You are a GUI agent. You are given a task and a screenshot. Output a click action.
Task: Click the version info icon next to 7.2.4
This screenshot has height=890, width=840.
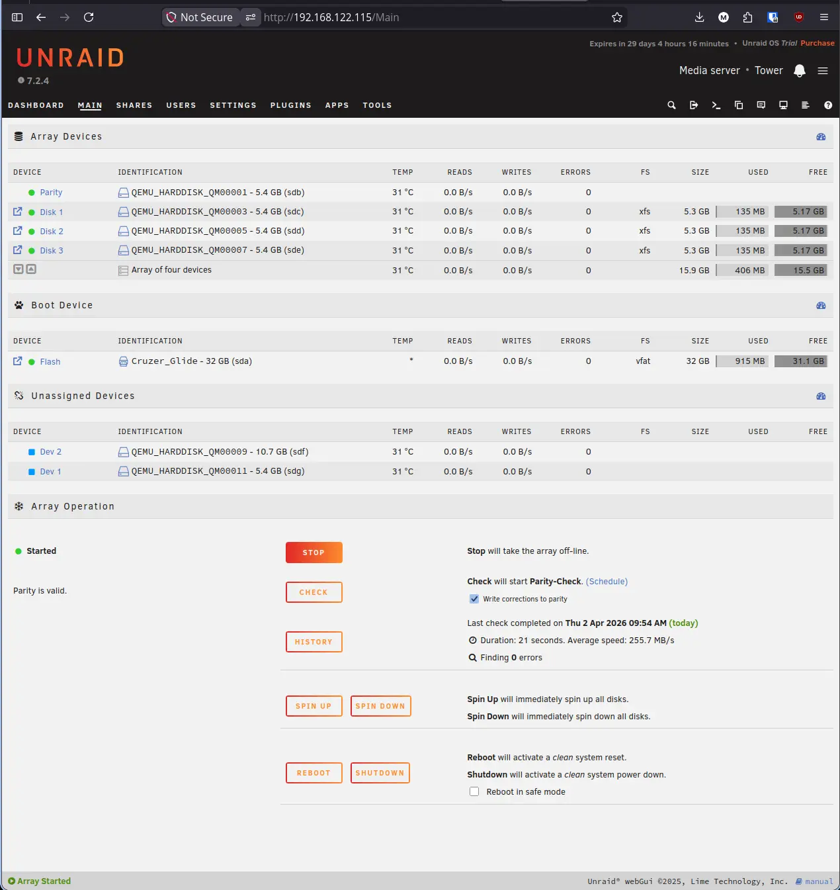[21, 81]
